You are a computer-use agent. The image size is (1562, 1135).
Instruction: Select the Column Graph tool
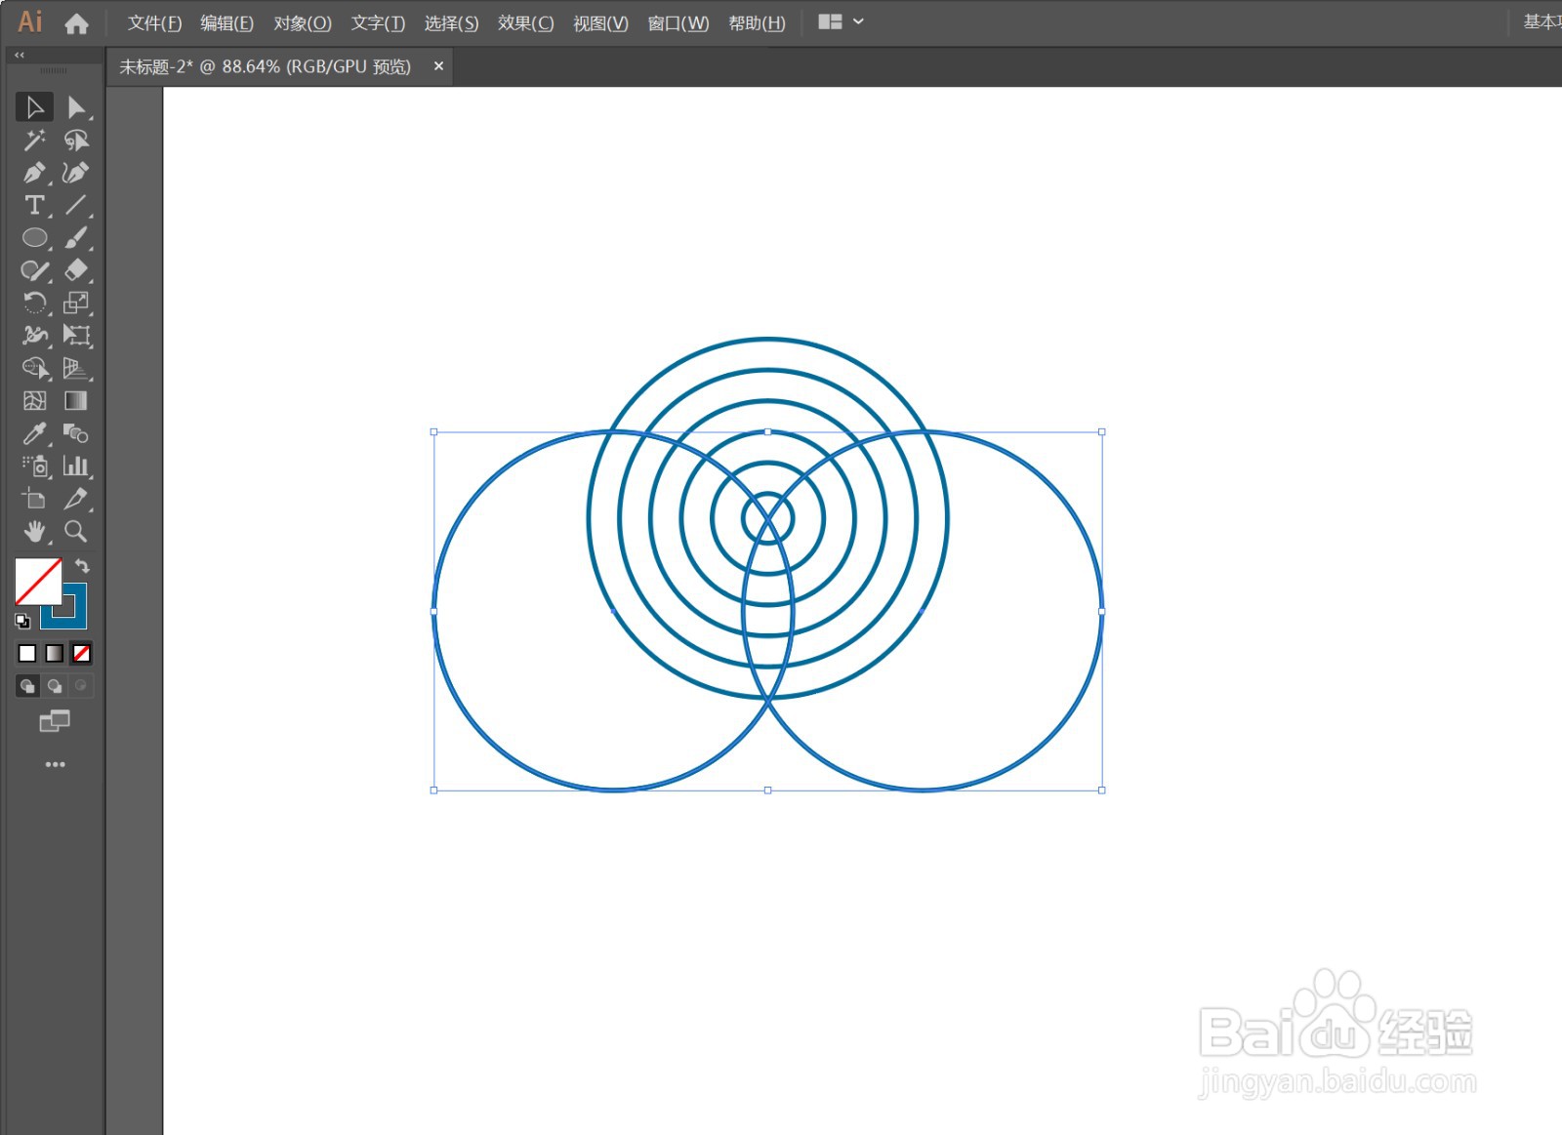pos(76,466)
